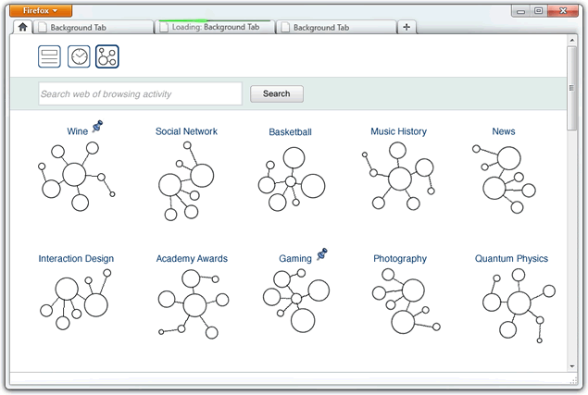Open the history clock view icon
The height and width of the screenshot is (395, 588).
coord(79,56)
